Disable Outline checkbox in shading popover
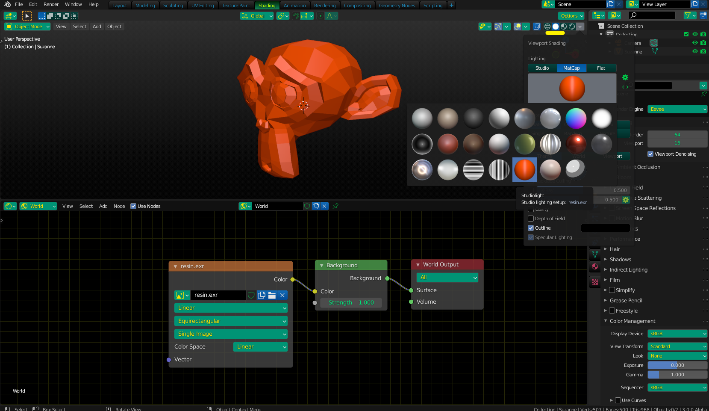709x411 pixels. (531, 228)
